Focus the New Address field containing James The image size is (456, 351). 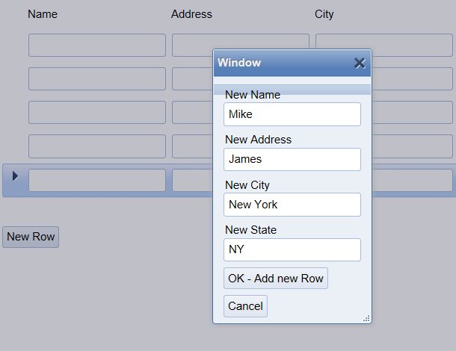coord(292,160)
